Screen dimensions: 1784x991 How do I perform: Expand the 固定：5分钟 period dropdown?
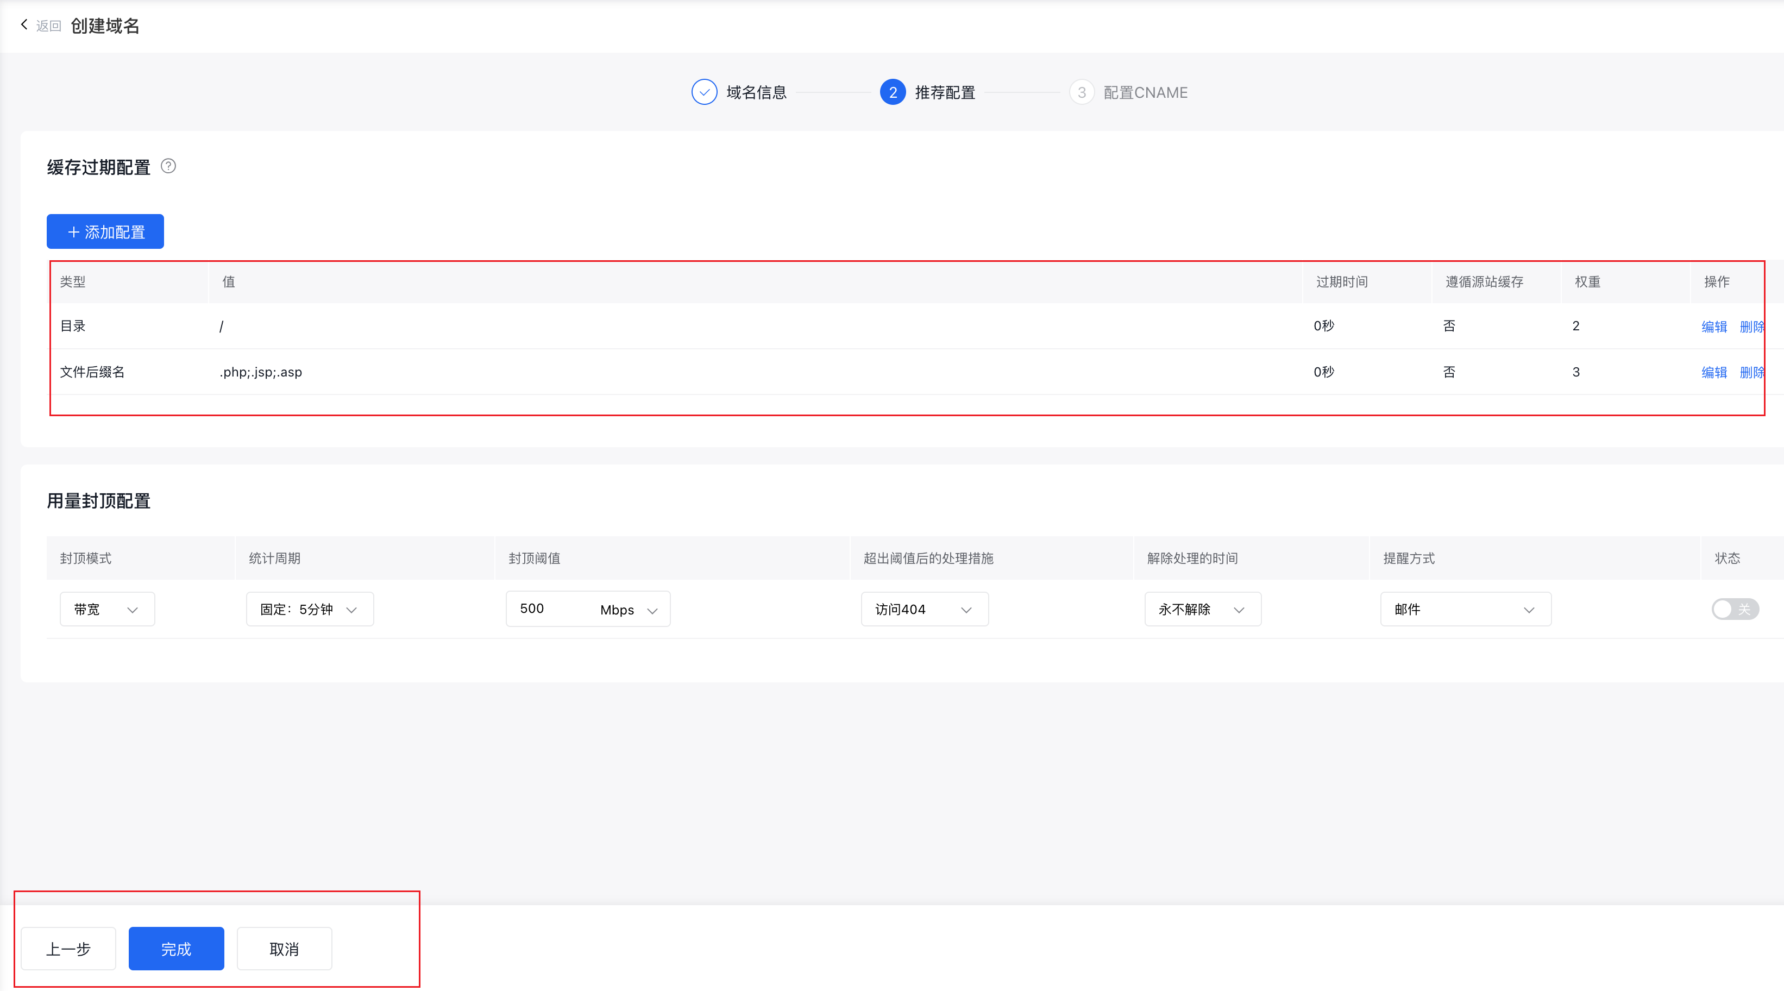310,610
